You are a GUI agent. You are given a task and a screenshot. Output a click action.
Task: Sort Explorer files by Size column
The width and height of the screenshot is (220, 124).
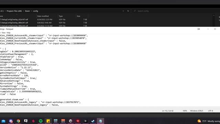pyautogui.click(x=78, y=16)
